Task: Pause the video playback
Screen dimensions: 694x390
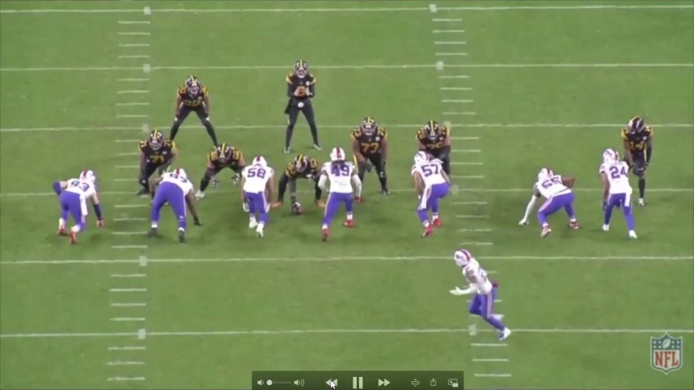Action: pos(358,382)
